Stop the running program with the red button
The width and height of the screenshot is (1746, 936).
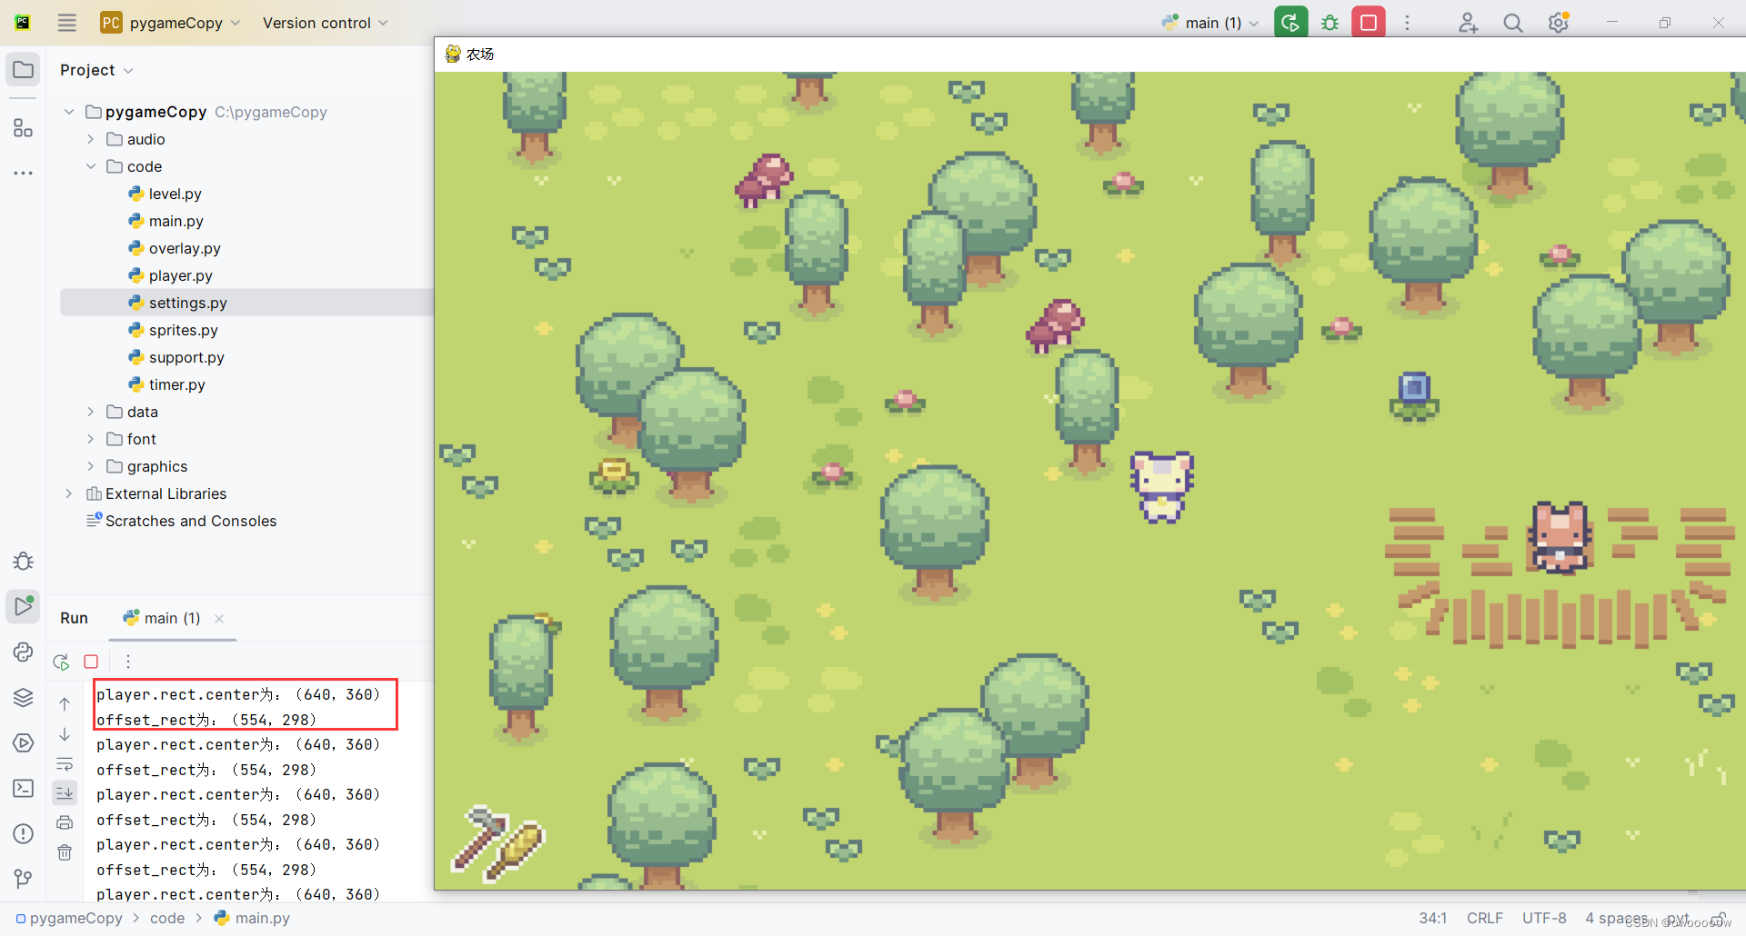click(1369, 23)
